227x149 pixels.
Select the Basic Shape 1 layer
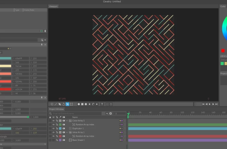pos(78,140)
